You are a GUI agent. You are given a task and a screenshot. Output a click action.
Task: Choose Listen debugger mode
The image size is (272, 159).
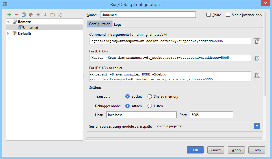[x=150, y=106]
